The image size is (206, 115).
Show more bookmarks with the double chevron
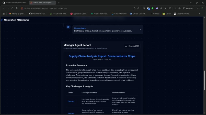click(200, 14)
